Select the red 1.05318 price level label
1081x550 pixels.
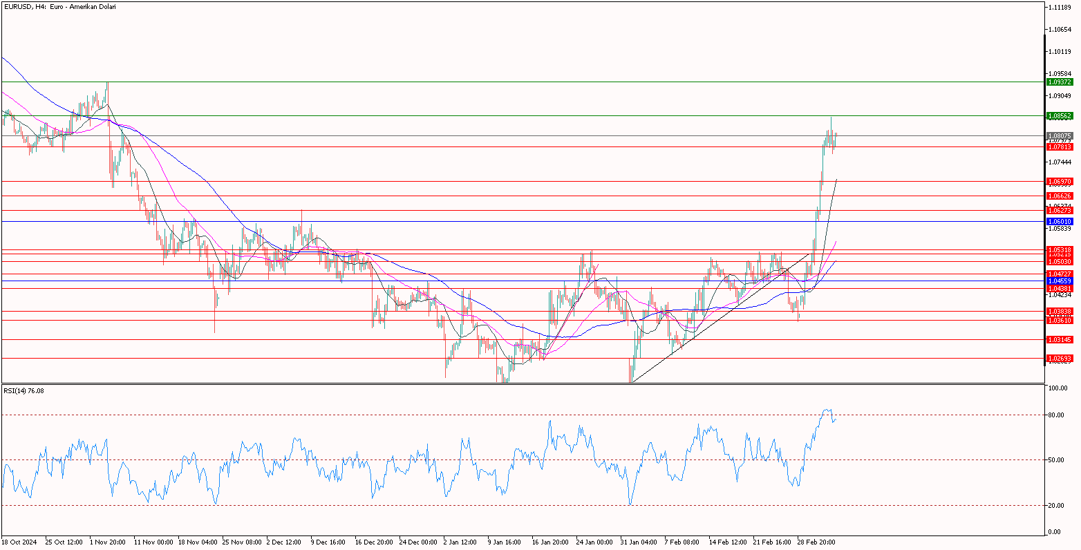[1060, 249]
